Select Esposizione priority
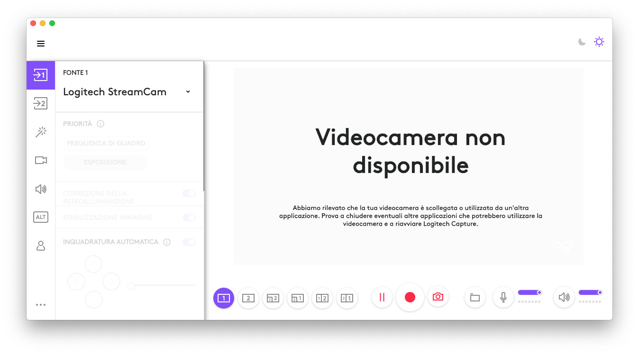 point(105,162)
